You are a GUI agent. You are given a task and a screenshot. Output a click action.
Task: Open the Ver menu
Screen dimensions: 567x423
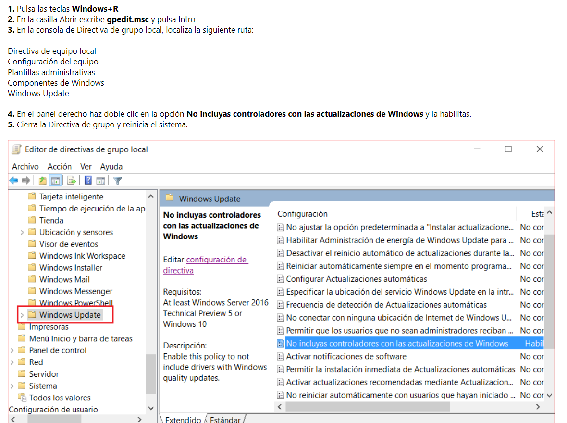click(x=86, y=166)
